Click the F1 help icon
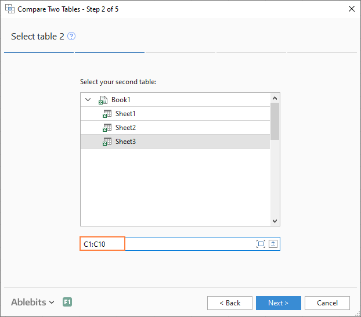 [67, 302]
